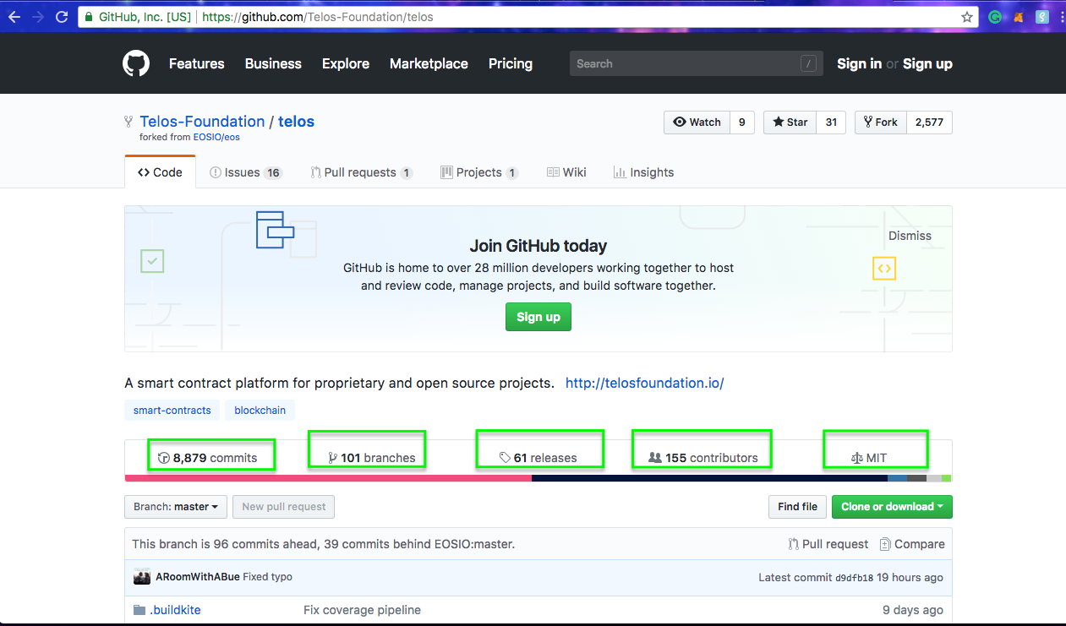View the 155 contributors

pyautogui.click(x=703, y=458)
